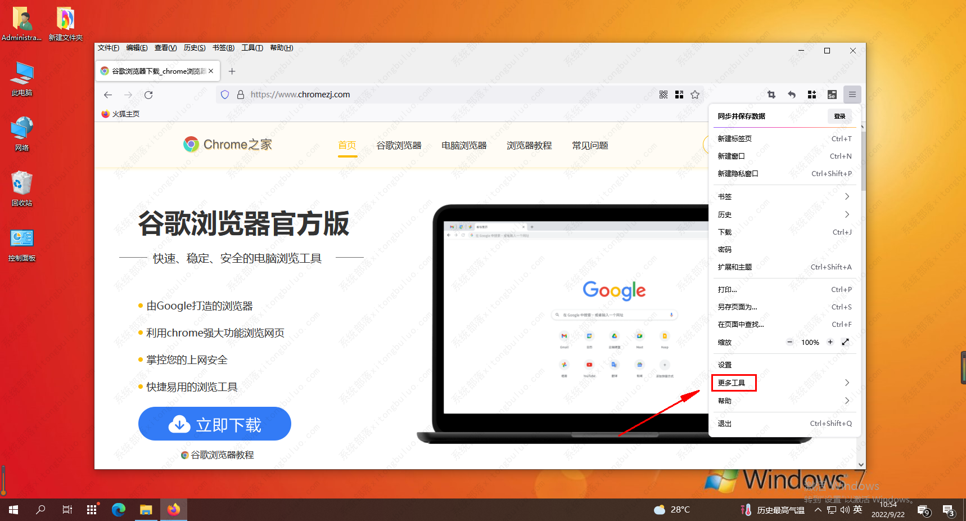This screenshot has width=966, height=521.
Task: Open 文件(F) menu
Action: point(109,48)
